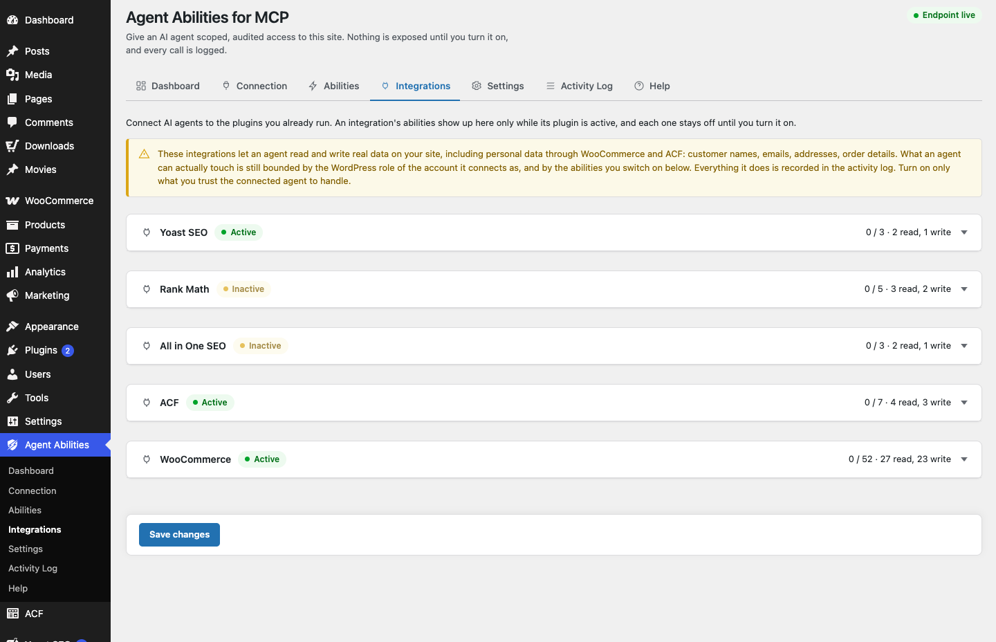Click the All in One SEO Inactive badge

[x=260, y=346]
